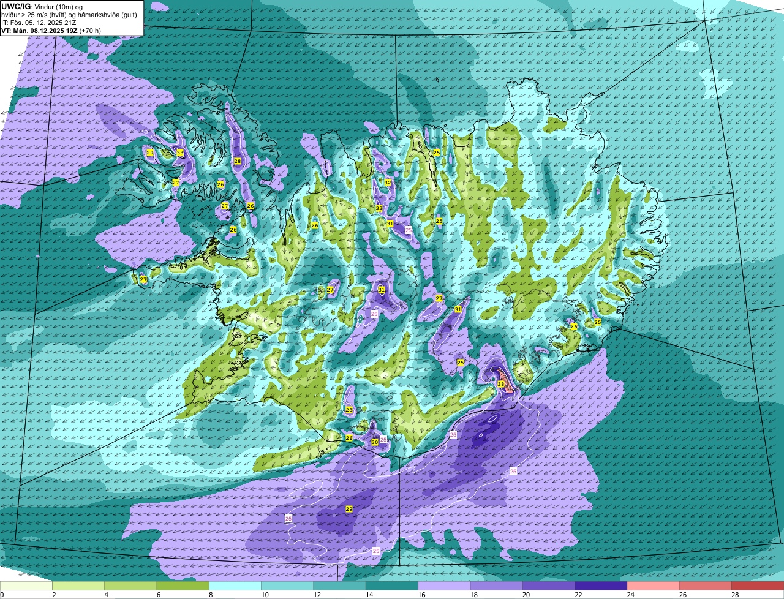Click the legend scale number 20
784x599 pixels.
[526, 595]
